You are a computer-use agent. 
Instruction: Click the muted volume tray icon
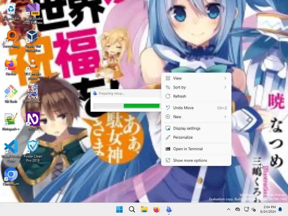(x=254, y=209)
